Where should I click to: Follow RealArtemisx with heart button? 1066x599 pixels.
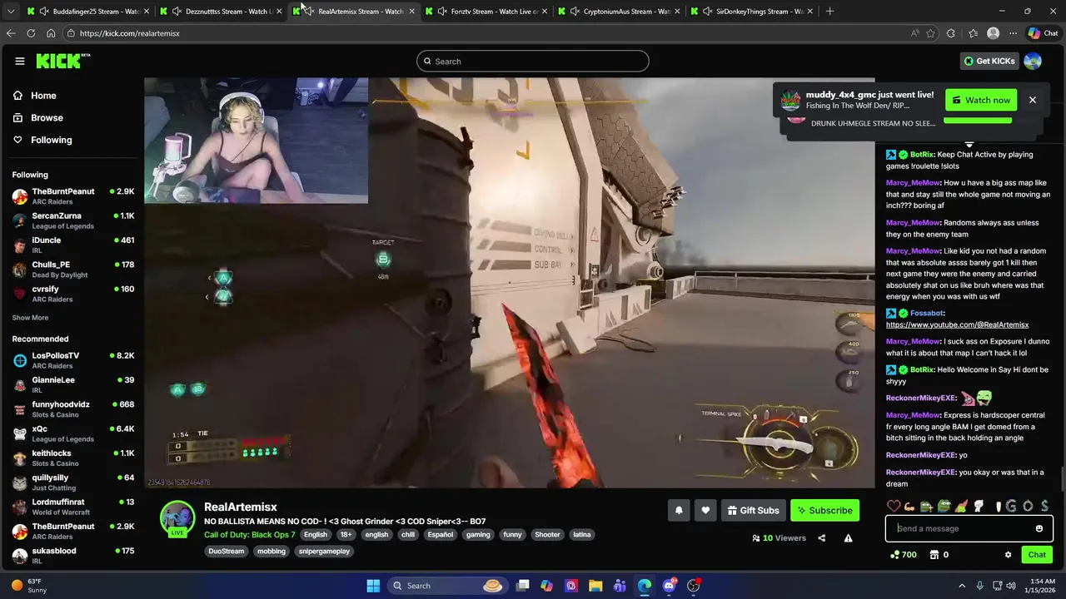[x=705, y=510]
